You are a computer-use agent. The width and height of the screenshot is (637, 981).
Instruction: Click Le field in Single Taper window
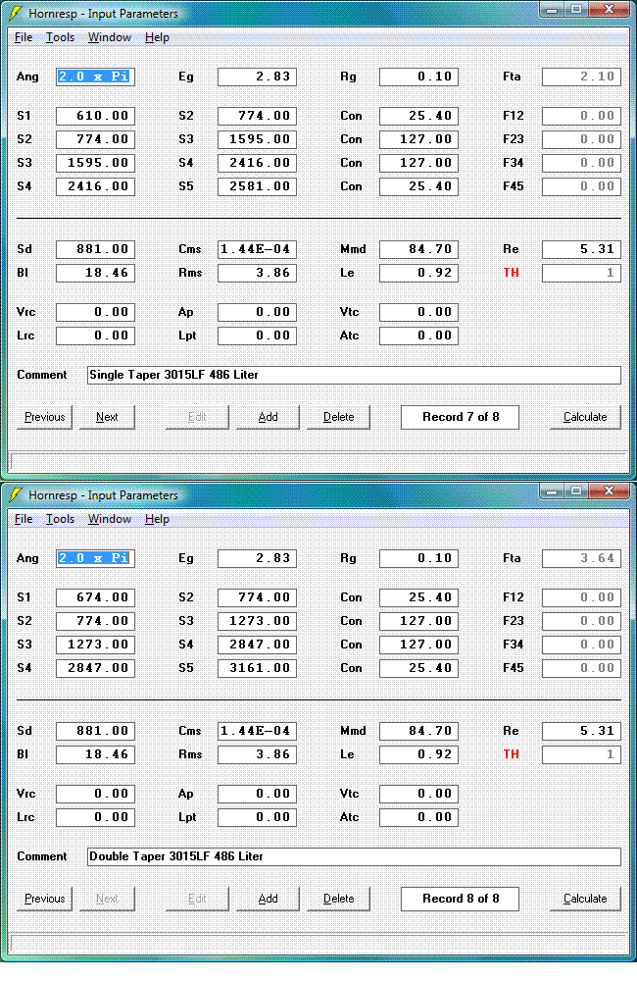coord(418,274)
